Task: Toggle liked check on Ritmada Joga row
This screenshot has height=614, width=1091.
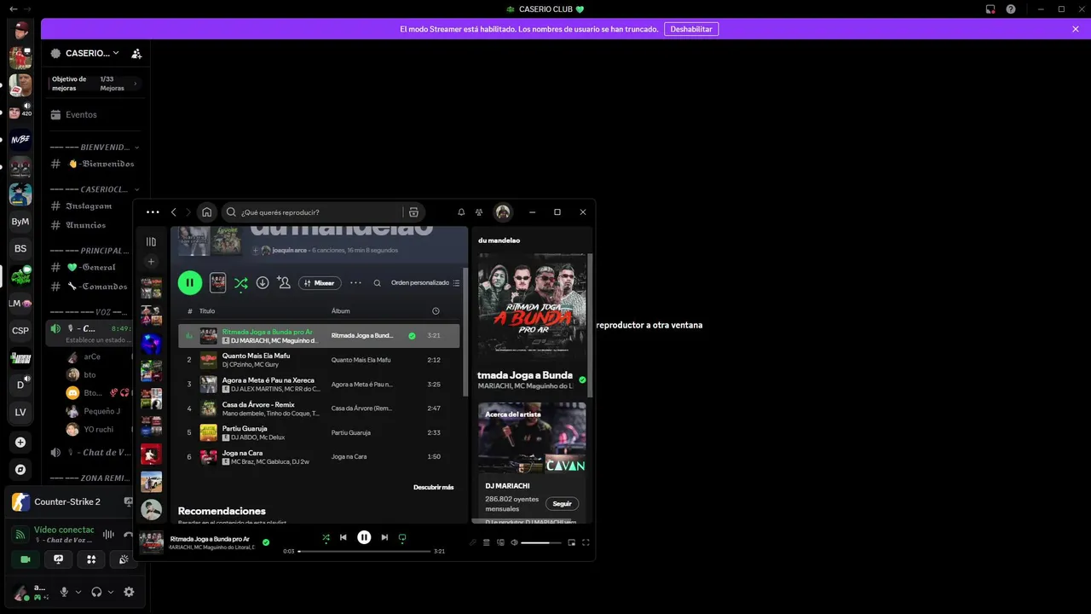Action: click(412, 336)
